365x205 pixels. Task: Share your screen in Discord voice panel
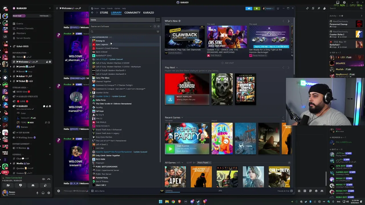tap(21, 185)
